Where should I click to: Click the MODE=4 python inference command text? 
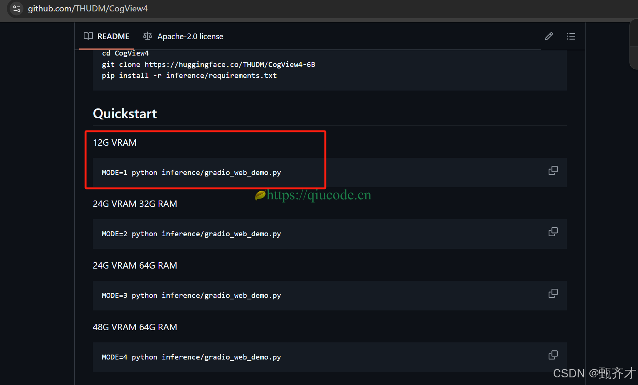pyautogui.click(x=191, y=357)
